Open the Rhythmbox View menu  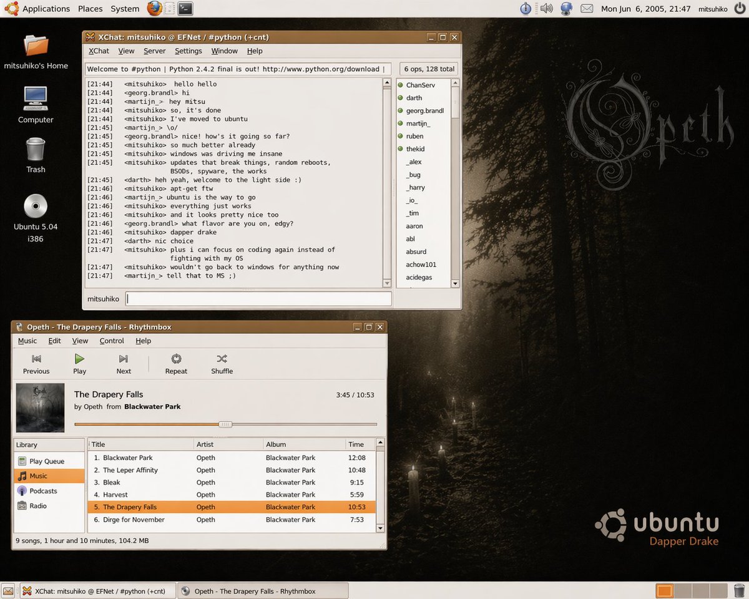[80, 341]
